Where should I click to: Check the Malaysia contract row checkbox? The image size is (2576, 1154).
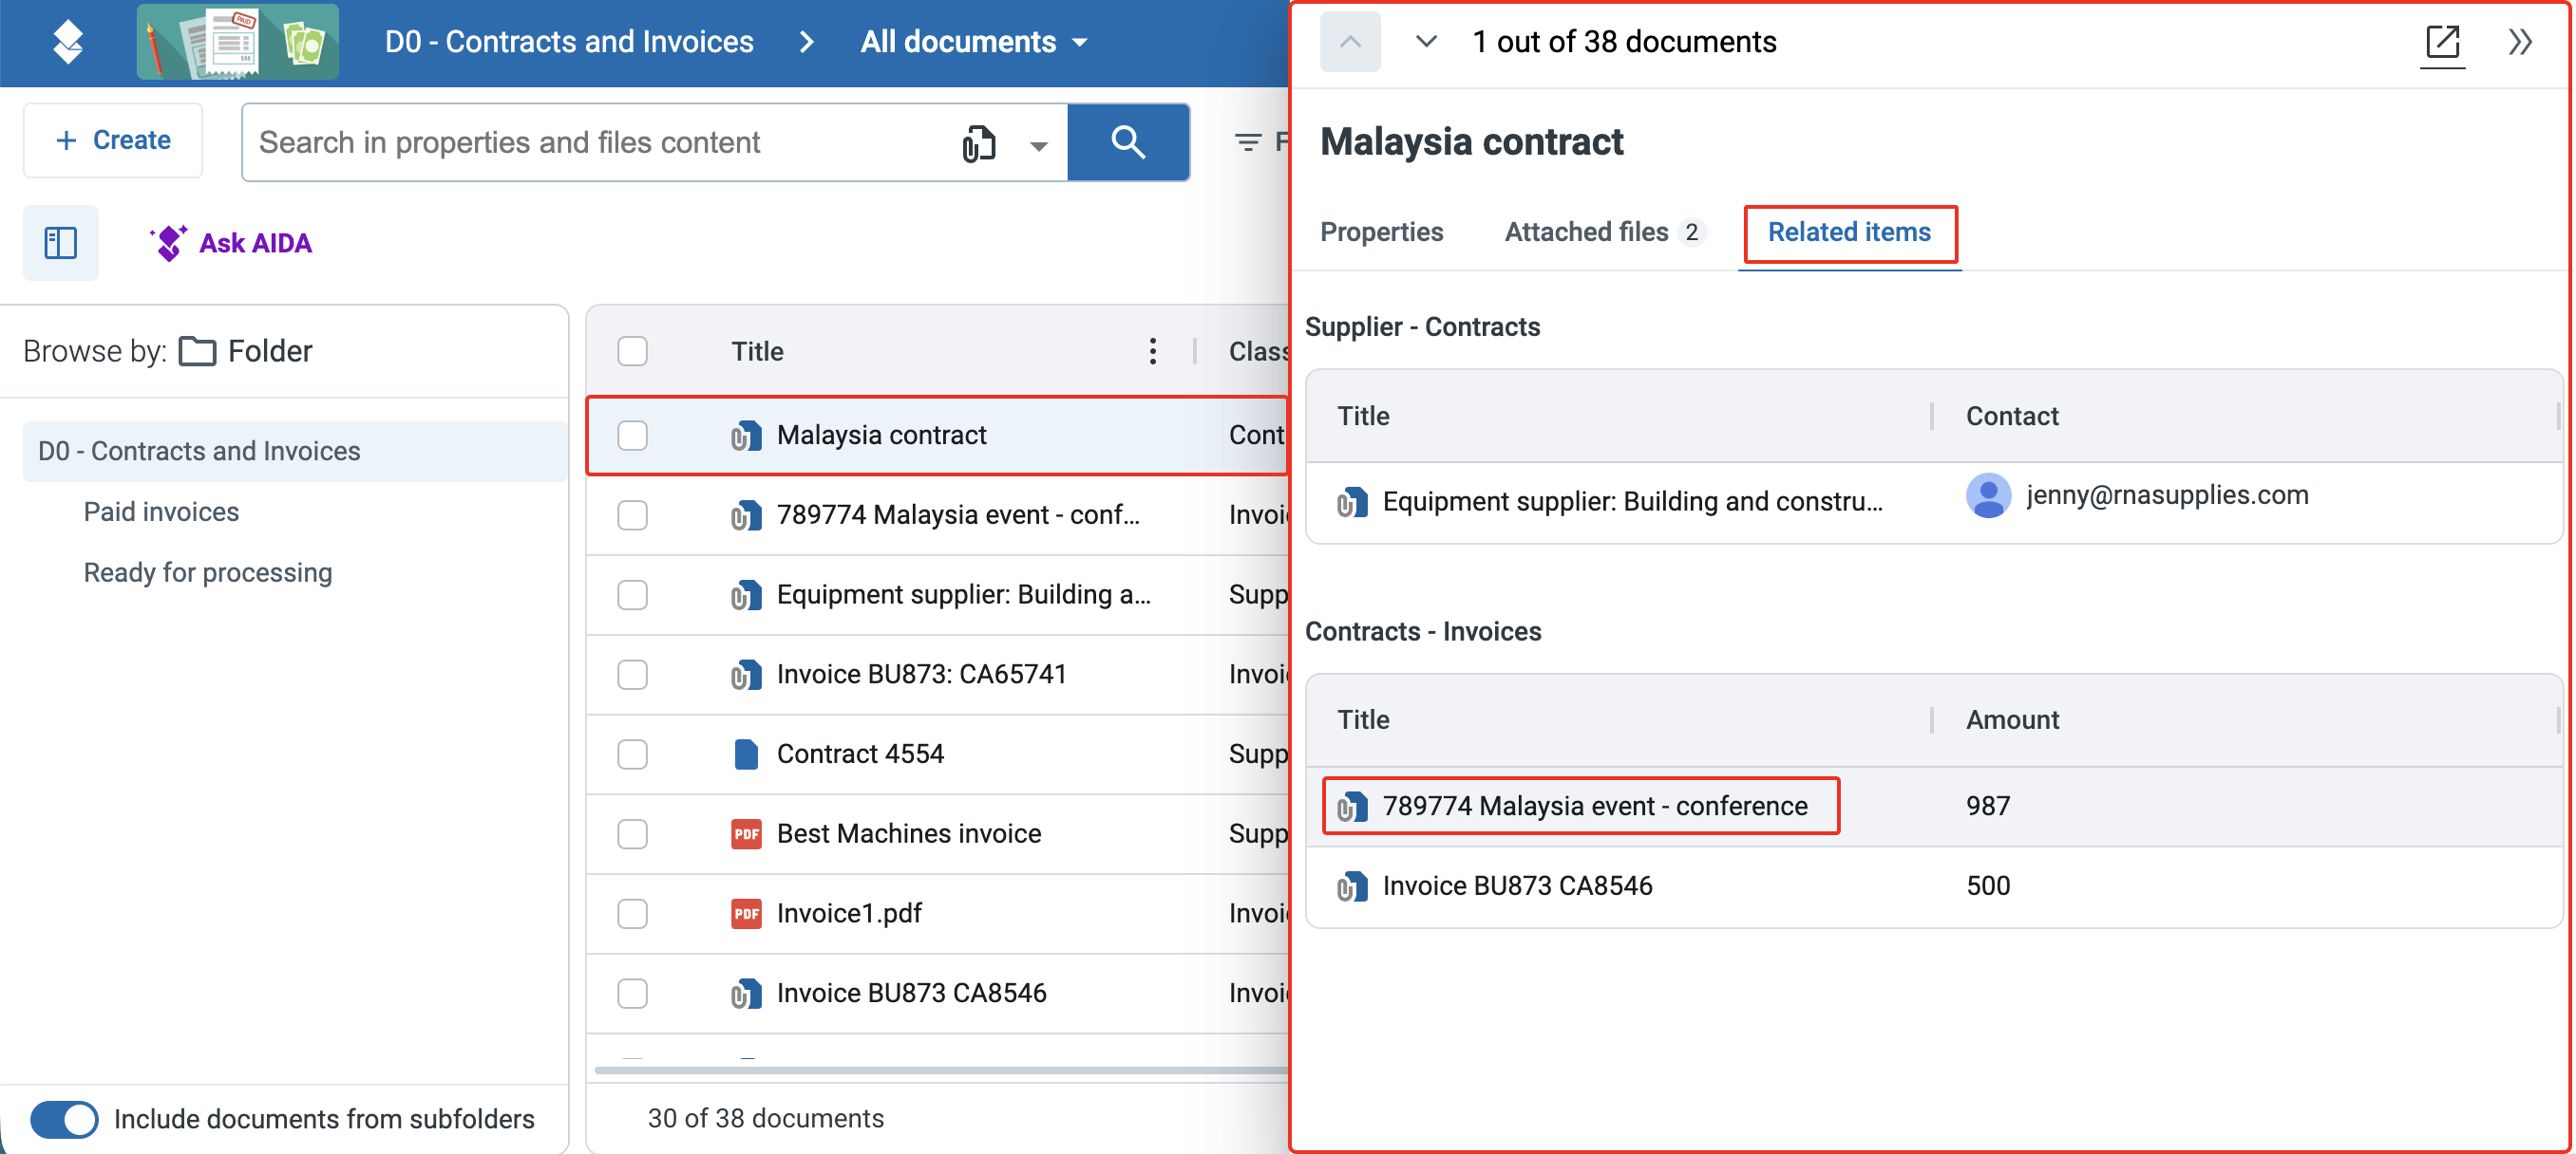click(632, 436)
